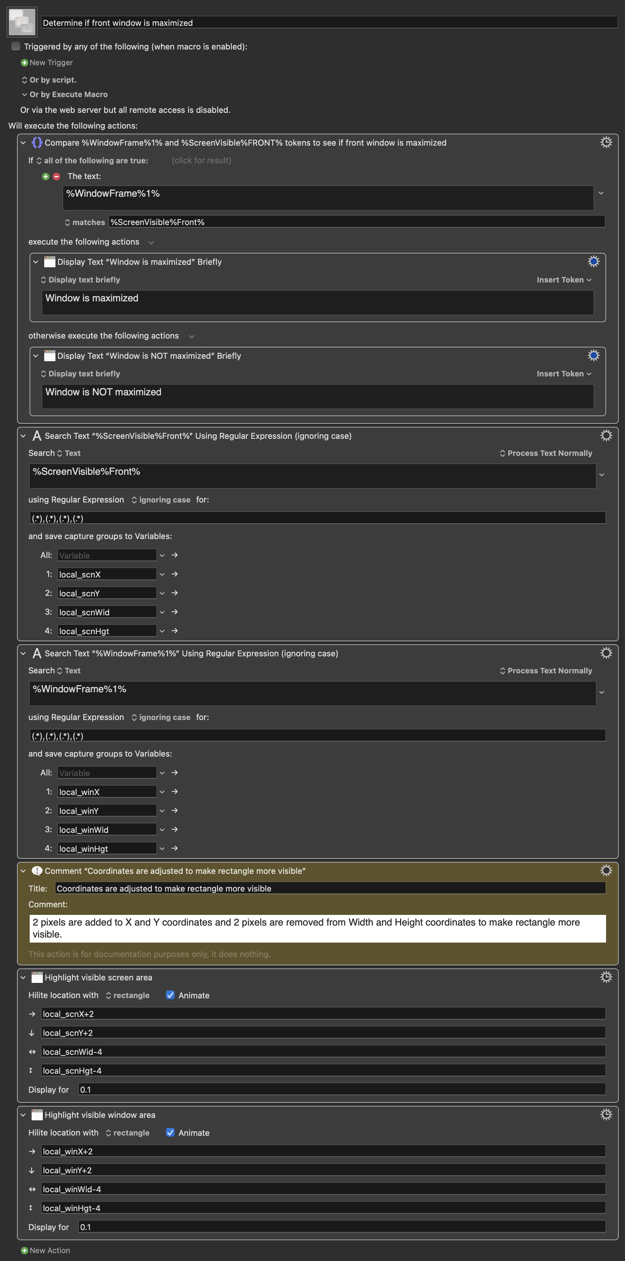
Task: Open gear menu of "Window is maximized" action
Action: [x=593, y=261]
